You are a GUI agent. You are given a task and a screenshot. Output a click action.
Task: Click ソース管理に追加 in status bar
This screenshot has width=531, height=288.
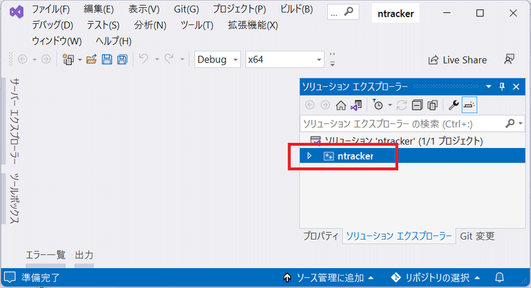coord(329,278)
